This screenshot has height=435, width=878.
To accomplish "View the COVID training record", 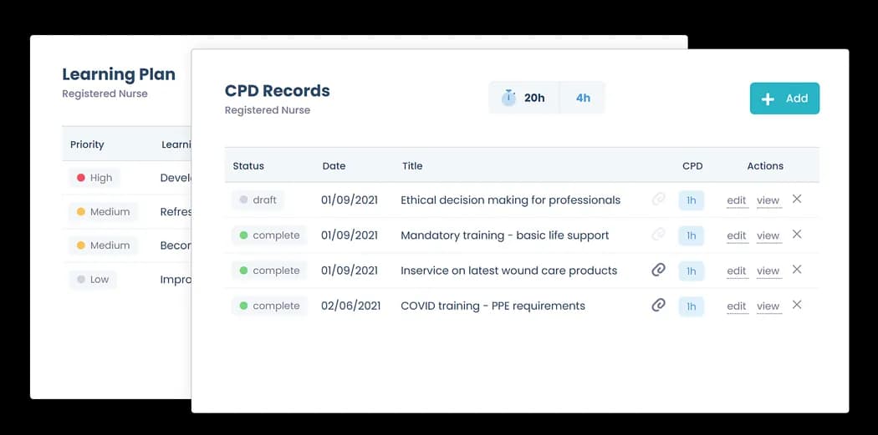I will tap(768, 306).
